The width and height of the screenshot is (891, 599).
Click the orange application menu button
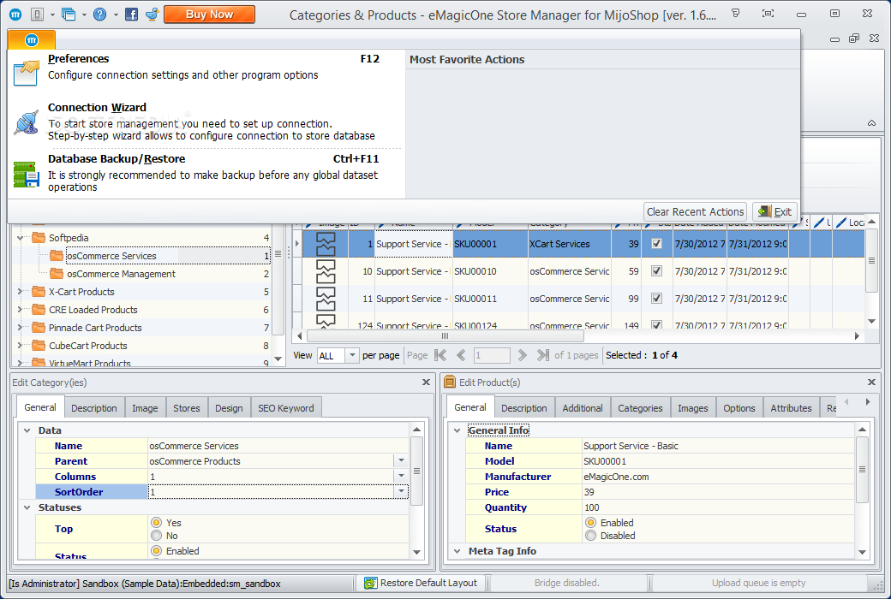click(x=32, y=39)
